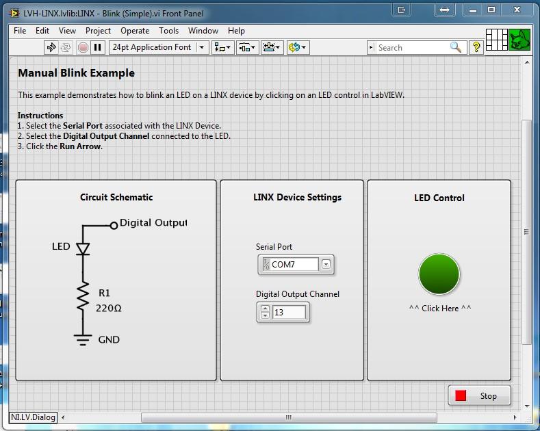Click the 'LINX Device Settings' heading
Viewport: 540px width, 431px height.
298,197
